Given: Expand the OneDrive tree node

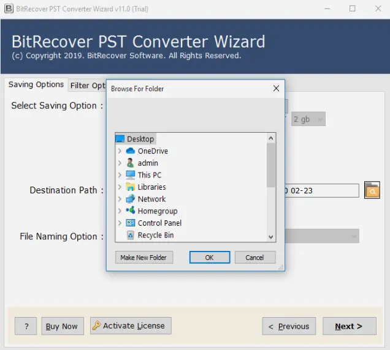Looking at the screenshot, I should click(120, 151).
